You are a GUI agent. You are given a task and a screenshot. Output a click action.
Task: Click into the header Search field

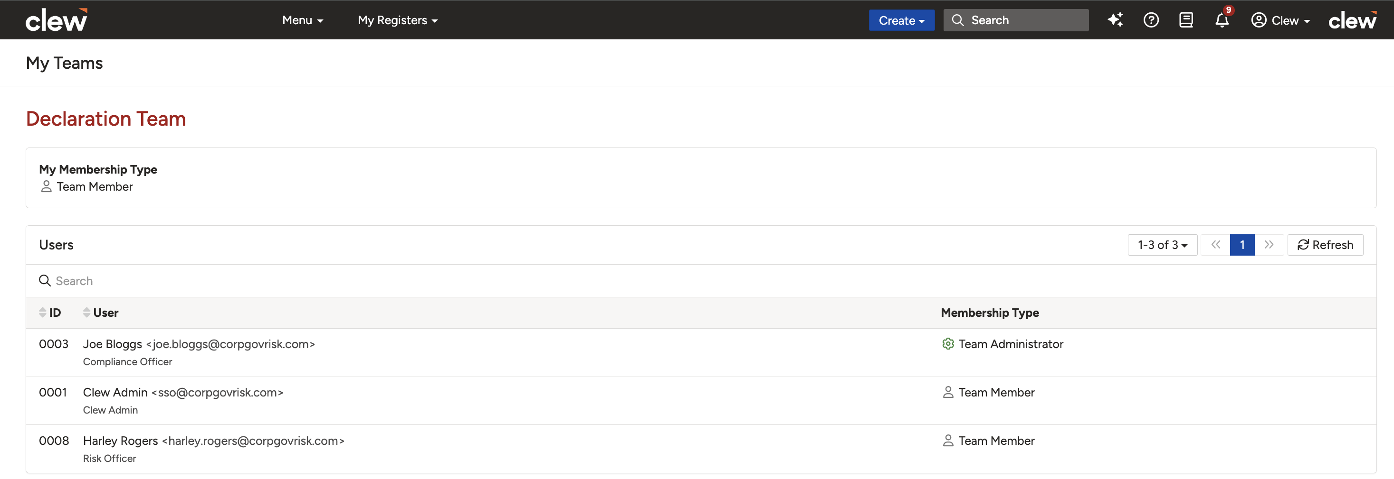(1016, 20)
